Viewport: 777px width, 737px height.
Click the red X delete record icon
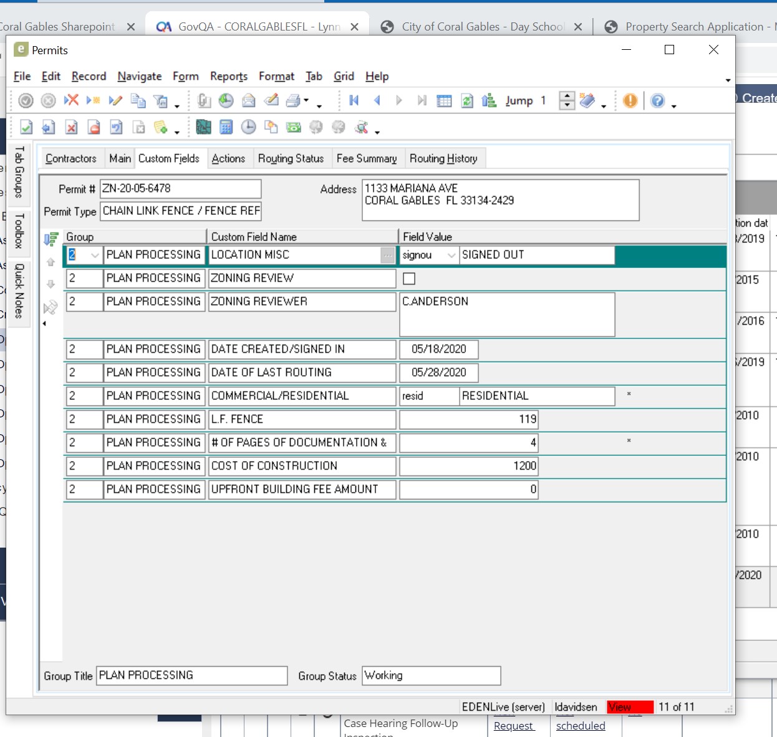coord(71,100)
